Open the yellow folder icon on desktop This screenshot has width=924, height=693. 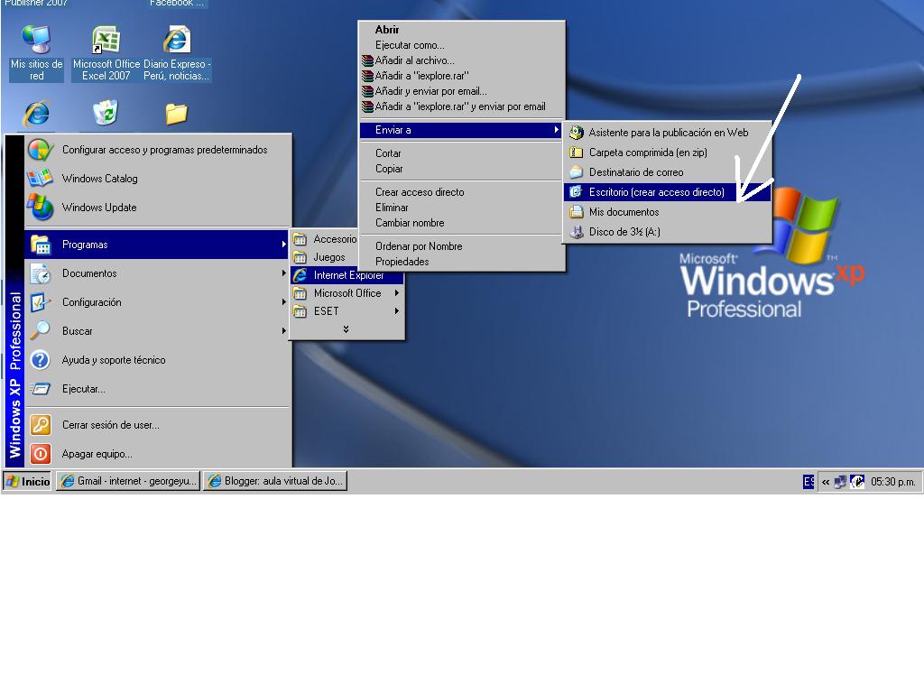176,114
